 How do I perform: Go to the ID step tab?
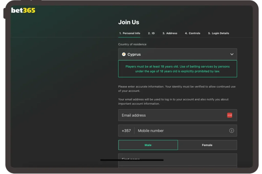(151, 33)
